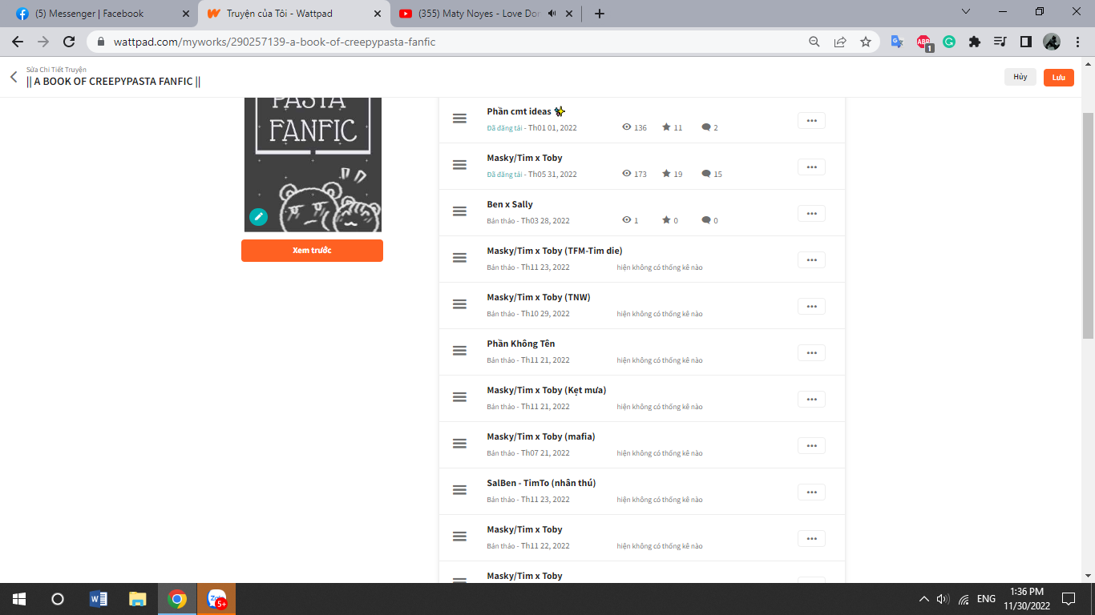Grab the reorder handle for Phần cmt ideas
The height and width of the screenshot is (615, 1095).
pos(459,119)
